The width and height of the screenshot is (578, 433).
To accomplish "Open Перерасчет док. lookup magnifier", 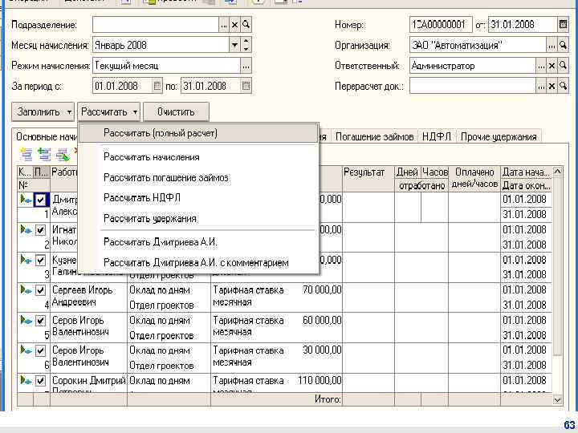I will pyautogui.click(x=563, y=86).
